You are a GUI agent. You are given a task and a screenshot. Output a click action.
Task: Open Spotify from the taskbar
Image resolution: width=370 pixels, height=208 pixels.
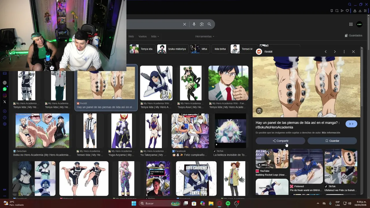coord(228,203)
